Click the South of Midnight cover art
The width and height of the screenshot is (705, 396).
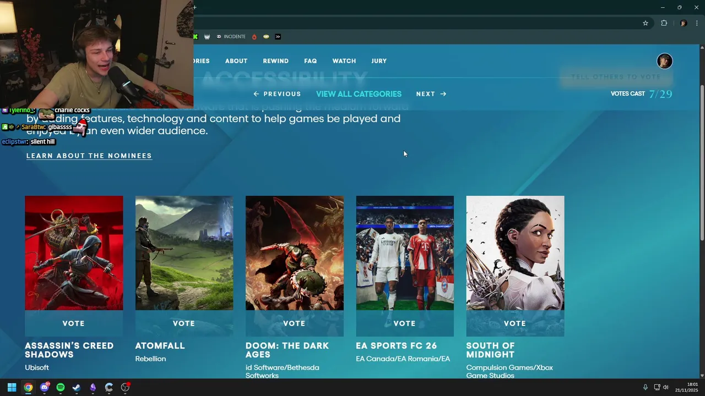click(515, 253)
